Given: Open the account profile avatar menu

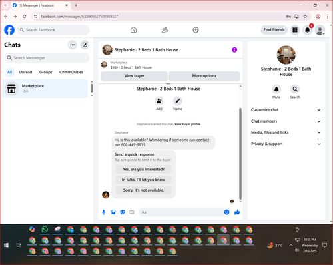Looking at the screenshot, I should tap(320, 30).
